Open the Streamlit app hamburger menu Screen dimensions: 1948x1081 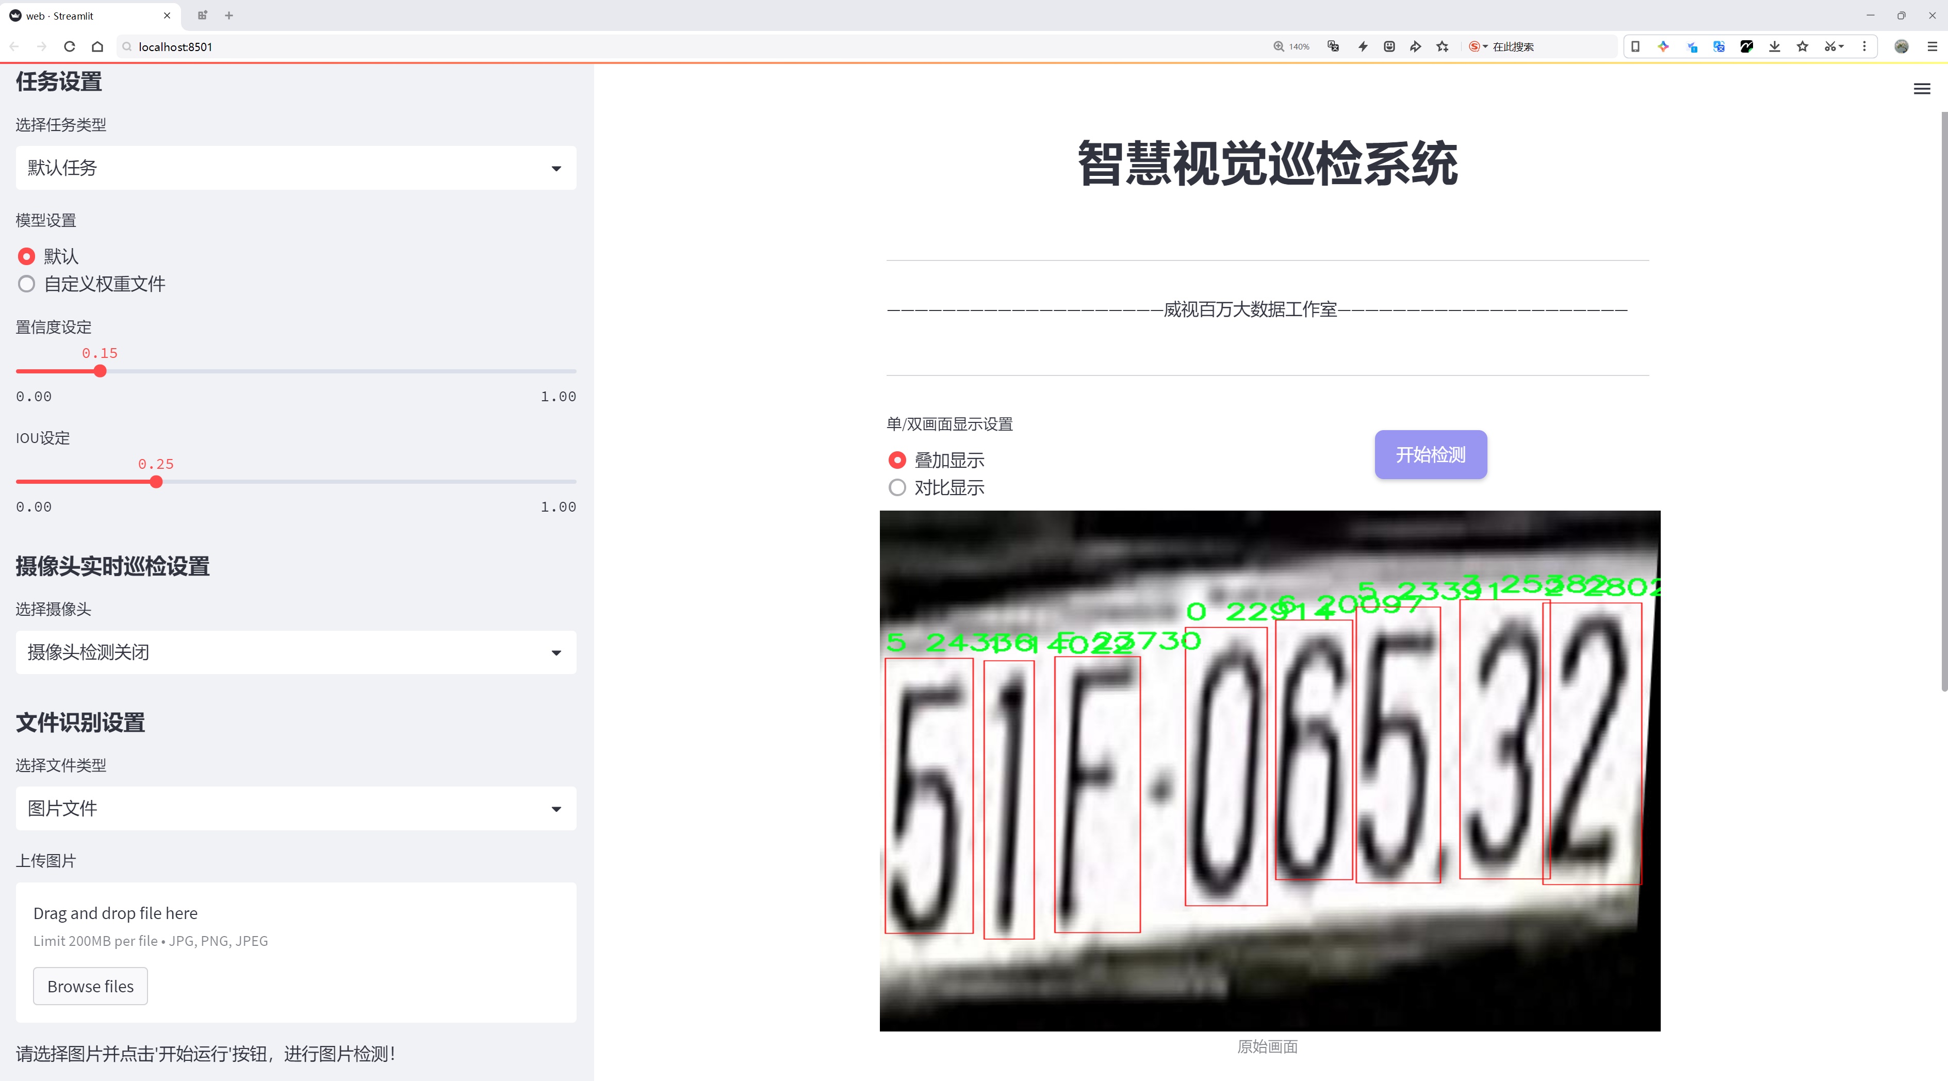click(x=1922, y=89)
